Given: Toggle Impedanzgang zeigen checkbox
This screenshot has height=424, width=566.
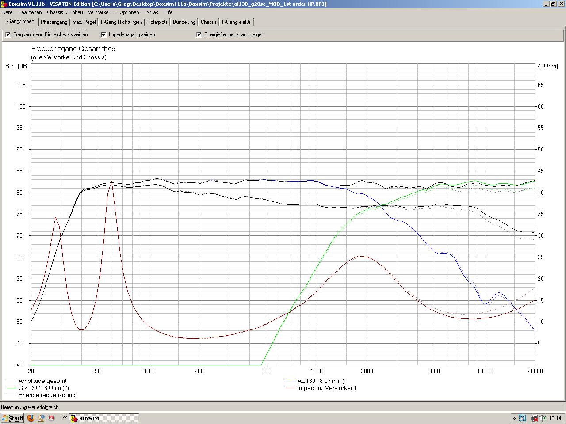Looking at the screenshot, I should click(x=103, y=34).
